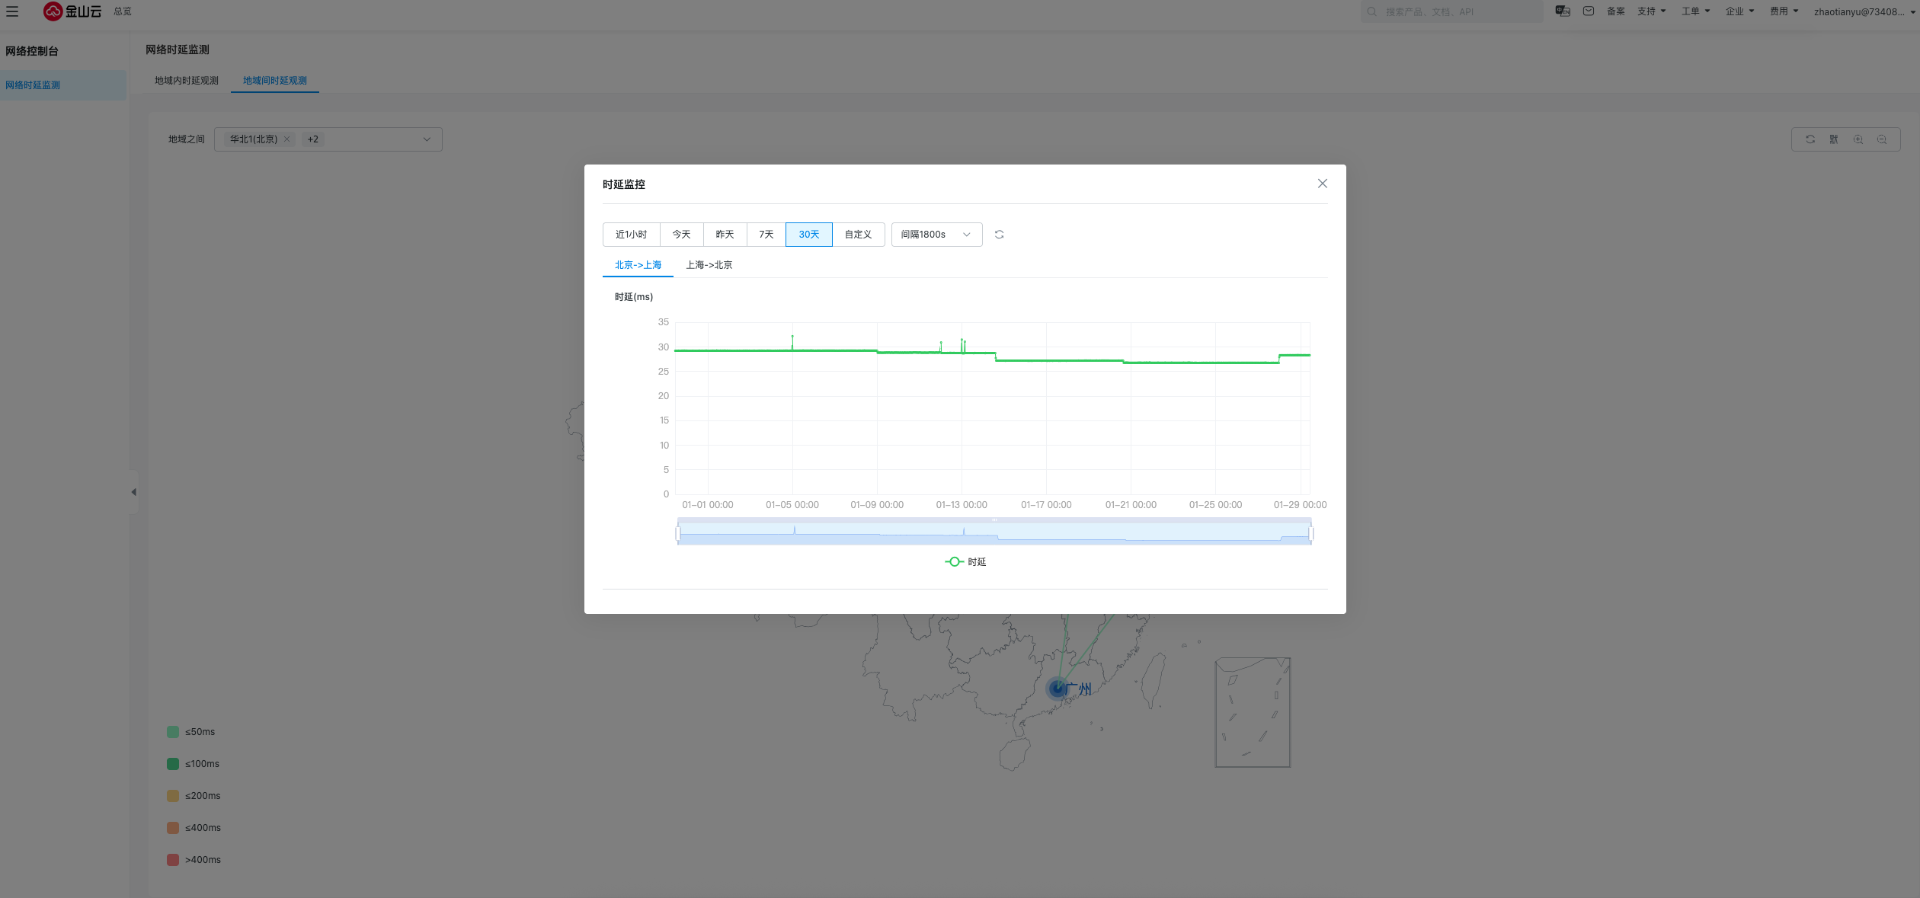
Task: Switch to 地域内时延观测 tab
Action: tap(187, 81)
